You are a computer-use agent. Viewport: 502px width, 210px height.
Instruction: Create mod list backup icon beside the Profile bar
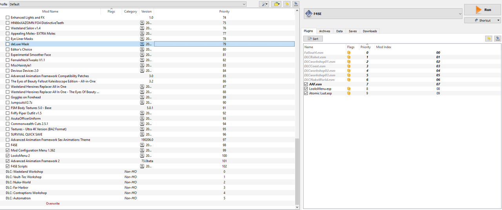295,4
